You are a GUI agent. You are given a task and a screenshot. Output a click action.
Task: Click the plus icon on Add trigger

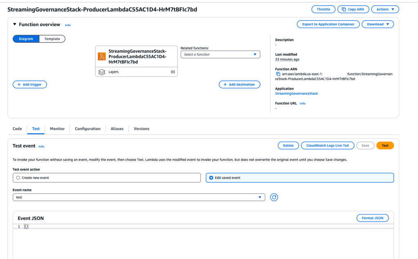pyautogui.click(x=18, y=84)
